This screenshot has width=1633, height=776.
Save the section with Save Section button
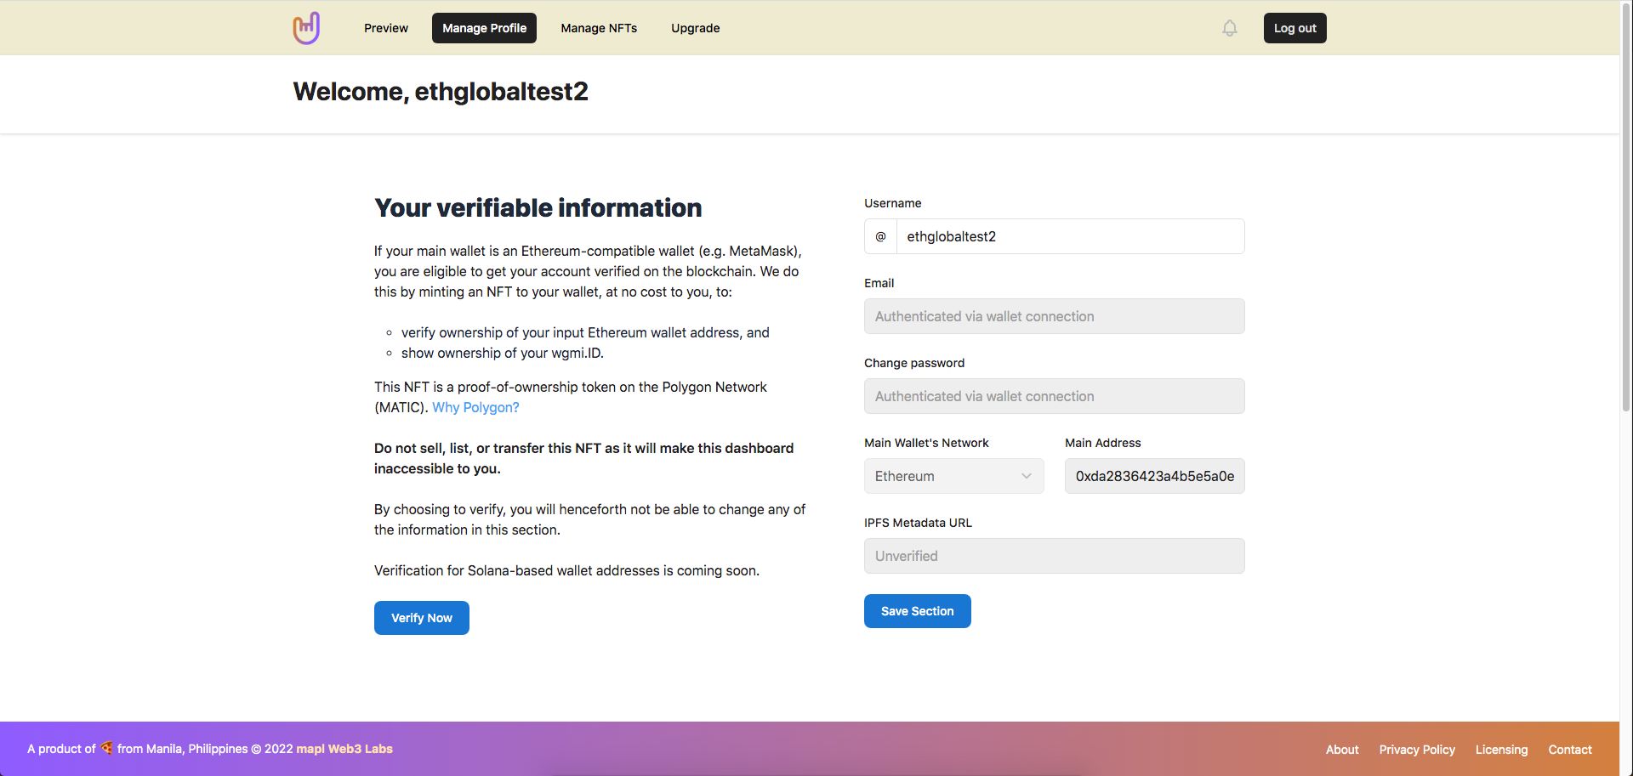918,611
